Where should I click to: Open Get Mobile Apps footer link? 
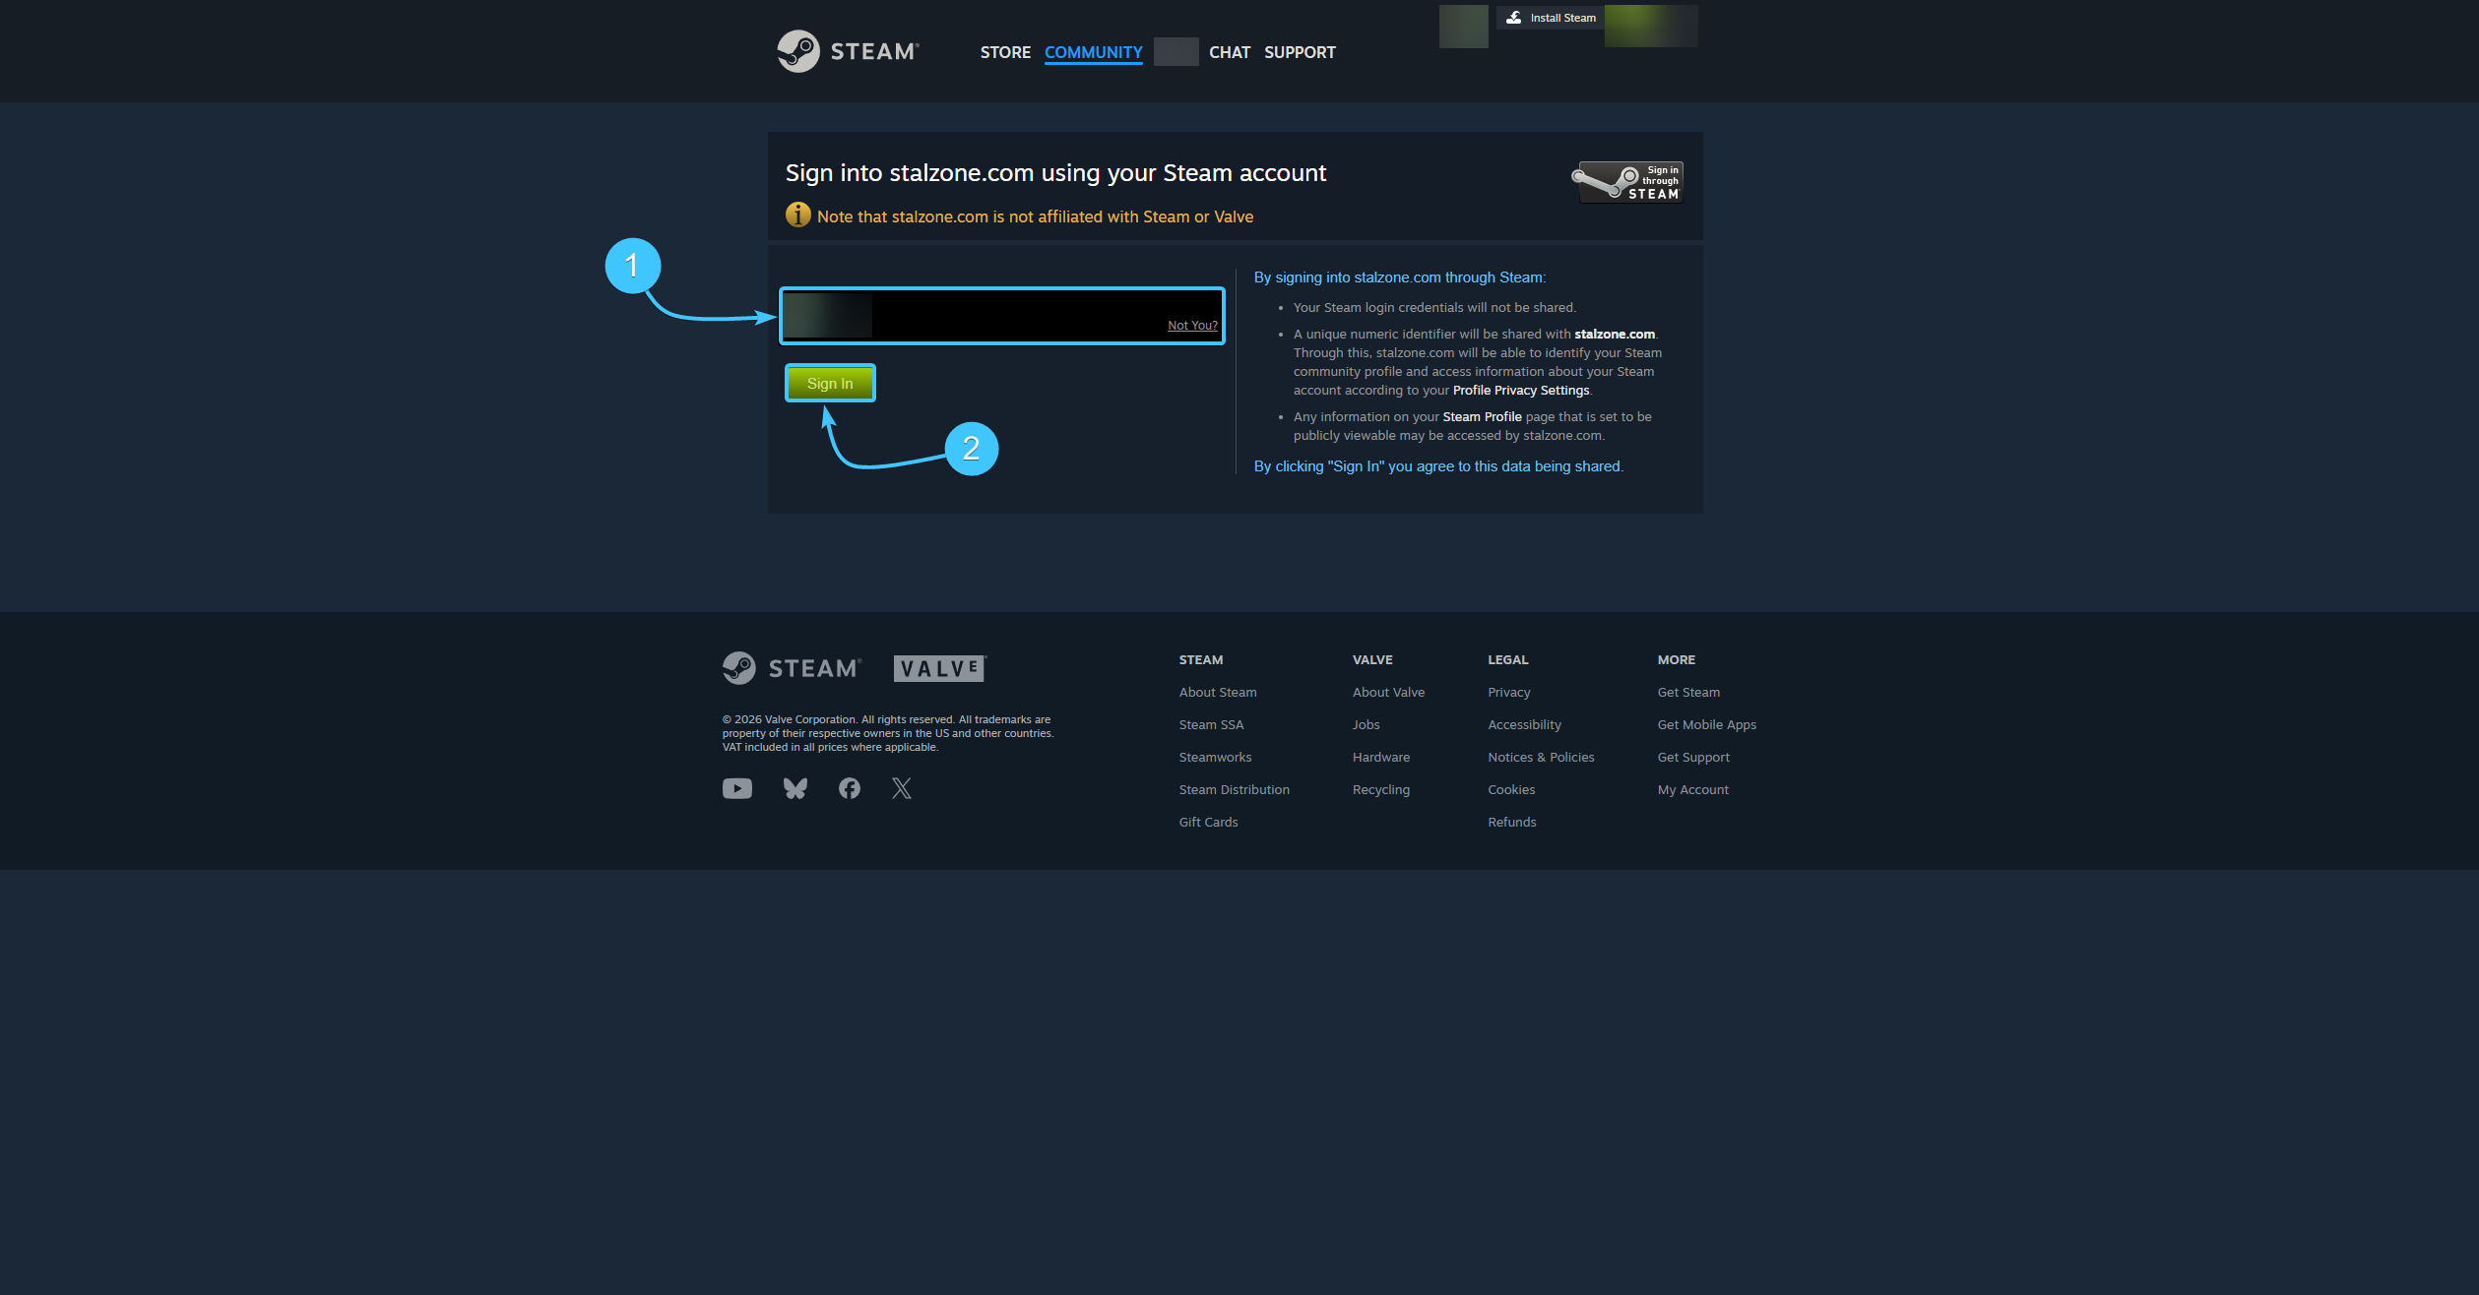point(1706,724)
